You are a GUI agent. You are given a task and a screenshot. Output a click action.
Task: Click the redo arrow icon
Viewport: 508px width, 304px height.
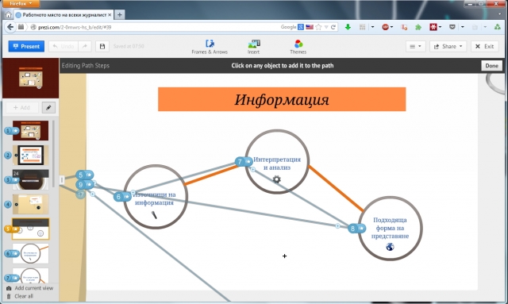[85, 46]
